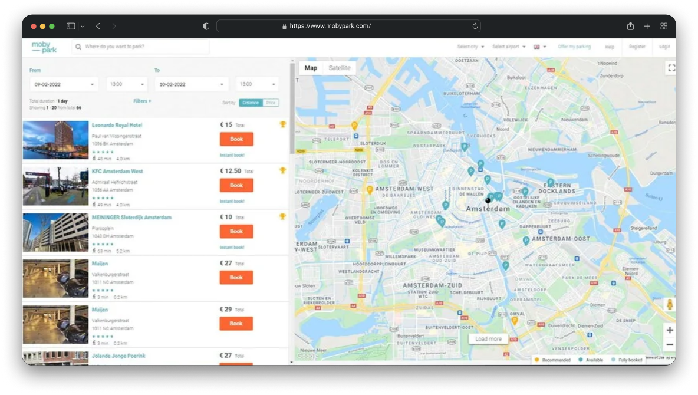Image resolution: width=698 pixels, height=395 pixels.
Task: Click the teal parking pin in Eastern Docklands
Action: 551,183
